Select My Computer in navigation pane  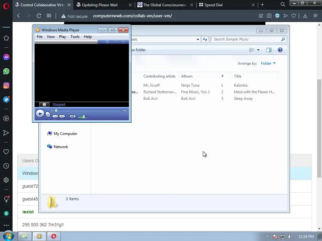pyautogui.click(x=62, y=134)
